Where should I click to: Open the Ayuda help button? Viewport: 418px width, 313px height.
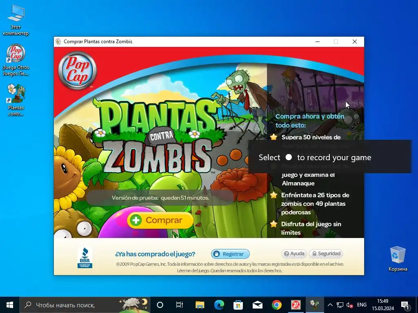click(294, 253)
